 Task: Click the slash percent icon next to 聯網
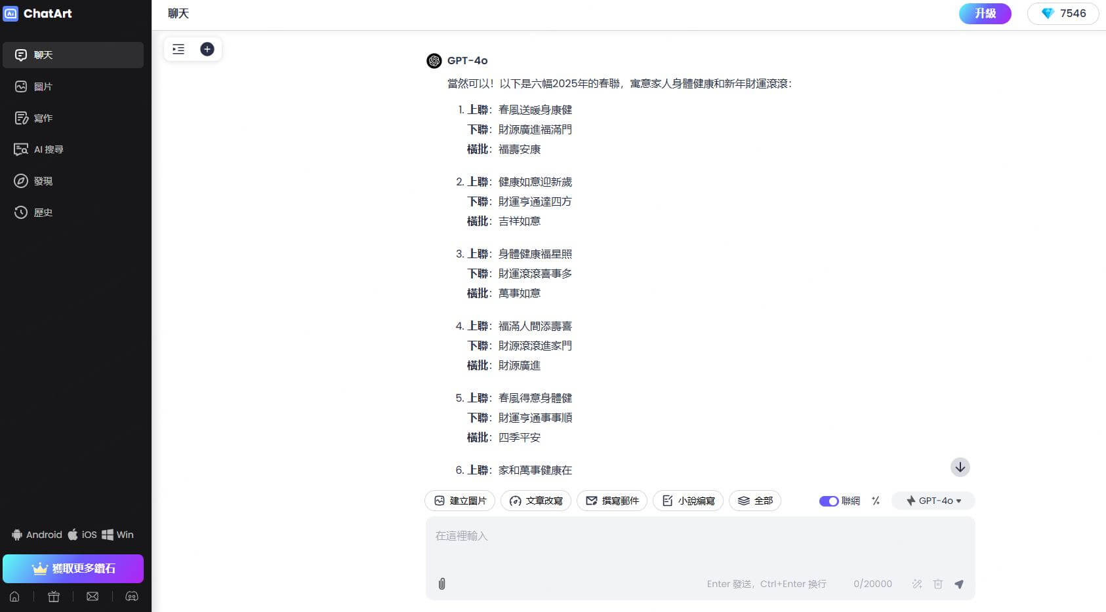(x=876, y=501)
